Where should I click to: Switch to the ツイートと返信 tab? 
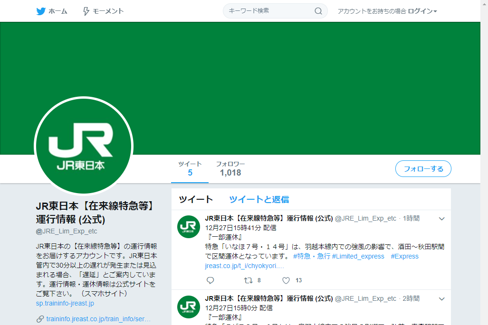click(259, 199)
